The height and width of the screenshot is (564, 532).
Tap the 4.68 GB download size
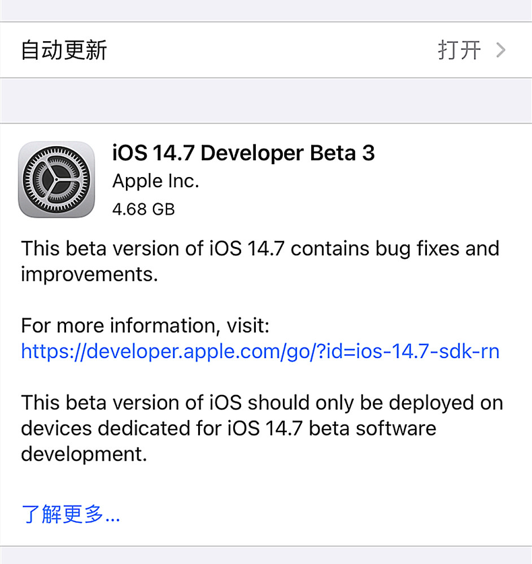click(x=143, y=209)
